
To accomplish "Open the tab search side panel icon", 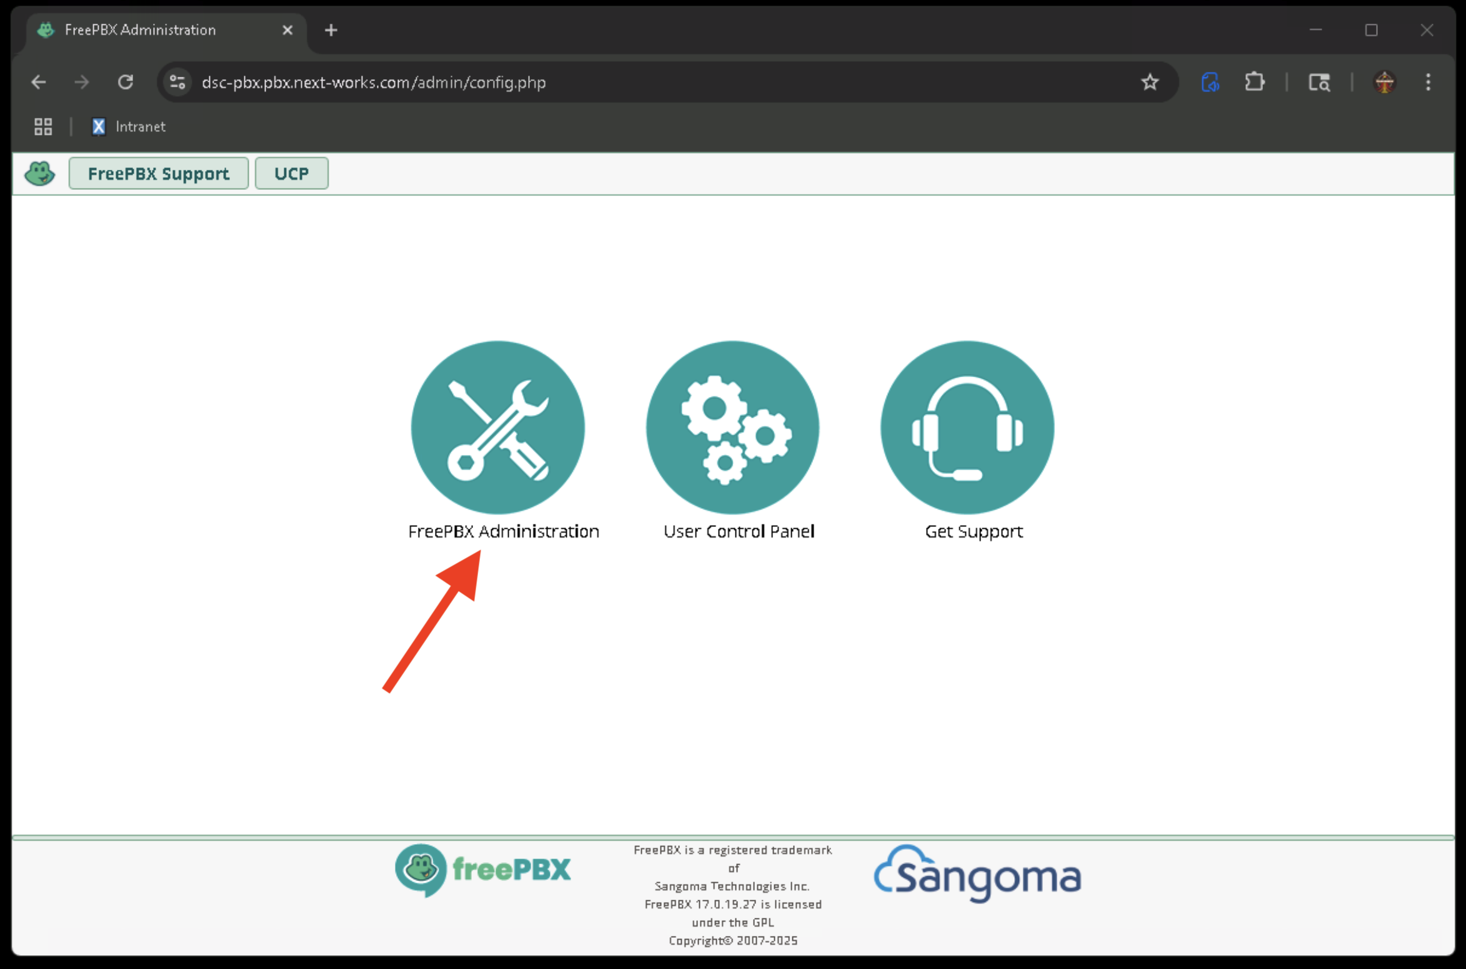I will pos(1319,82).
